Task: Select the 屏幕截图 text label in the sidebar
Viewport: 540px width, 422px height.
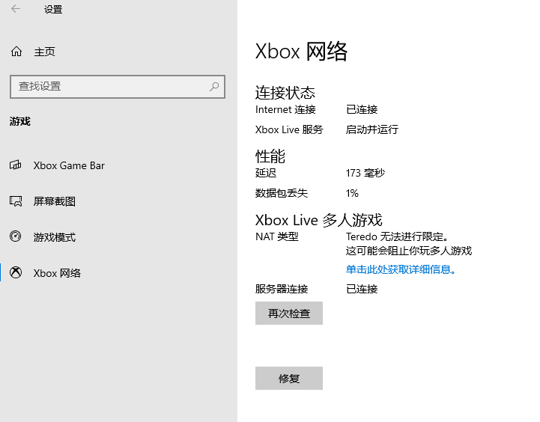Action: click(55, 201)
